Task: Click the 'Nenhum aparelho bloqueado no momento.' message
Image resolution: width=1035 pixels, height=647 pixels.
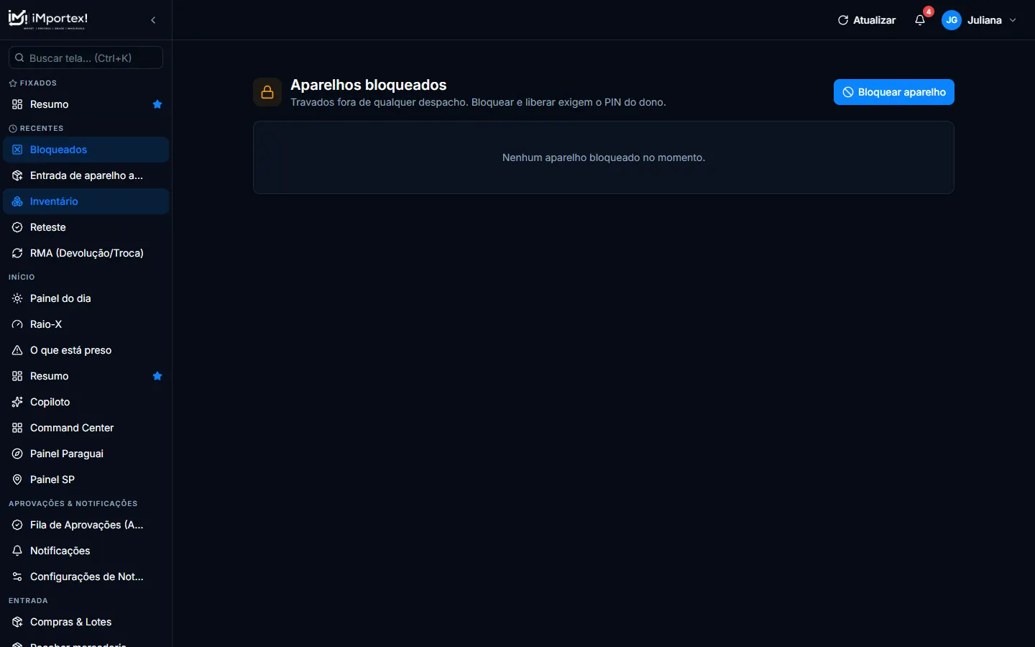Action: pyautogui.click(x=604, y=157)
